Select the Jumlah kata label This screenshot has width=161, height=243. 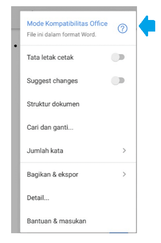tap(45, 151)
